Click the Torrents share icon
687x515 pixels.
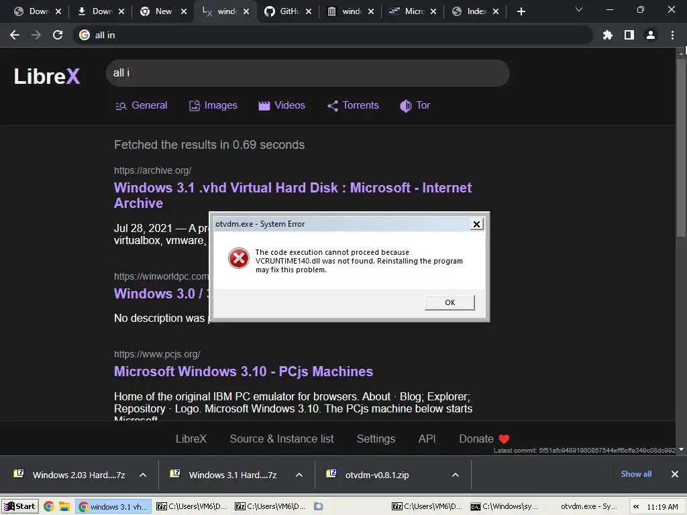(x=333, y=105)
